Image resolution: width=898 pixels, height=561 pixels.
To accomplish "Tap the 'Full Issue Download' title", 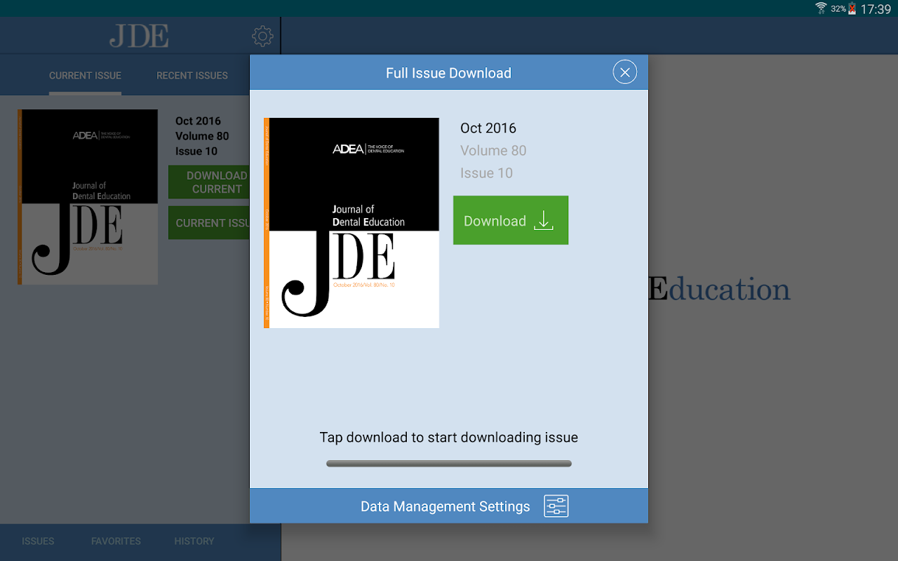I will (449, 73).
